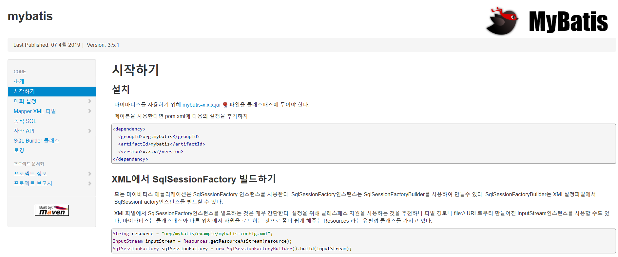The height and width of the screenshot is (257, 618).
Task: Open the 프로젝트 정보 page
Action: 30,174
